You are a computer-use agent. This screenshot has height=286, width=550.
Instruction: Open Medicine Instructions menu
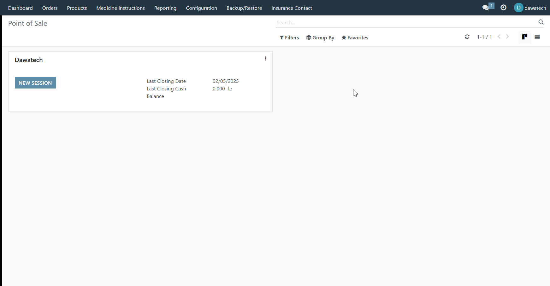click(x=121, y=8)
